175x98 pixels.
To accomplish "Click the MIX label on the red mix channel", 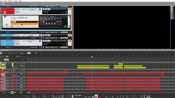I will (x=70, y=9).
